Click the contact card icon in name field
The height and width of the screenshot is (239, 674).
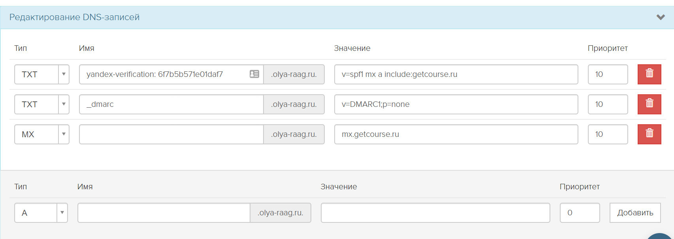coord(254,74)
